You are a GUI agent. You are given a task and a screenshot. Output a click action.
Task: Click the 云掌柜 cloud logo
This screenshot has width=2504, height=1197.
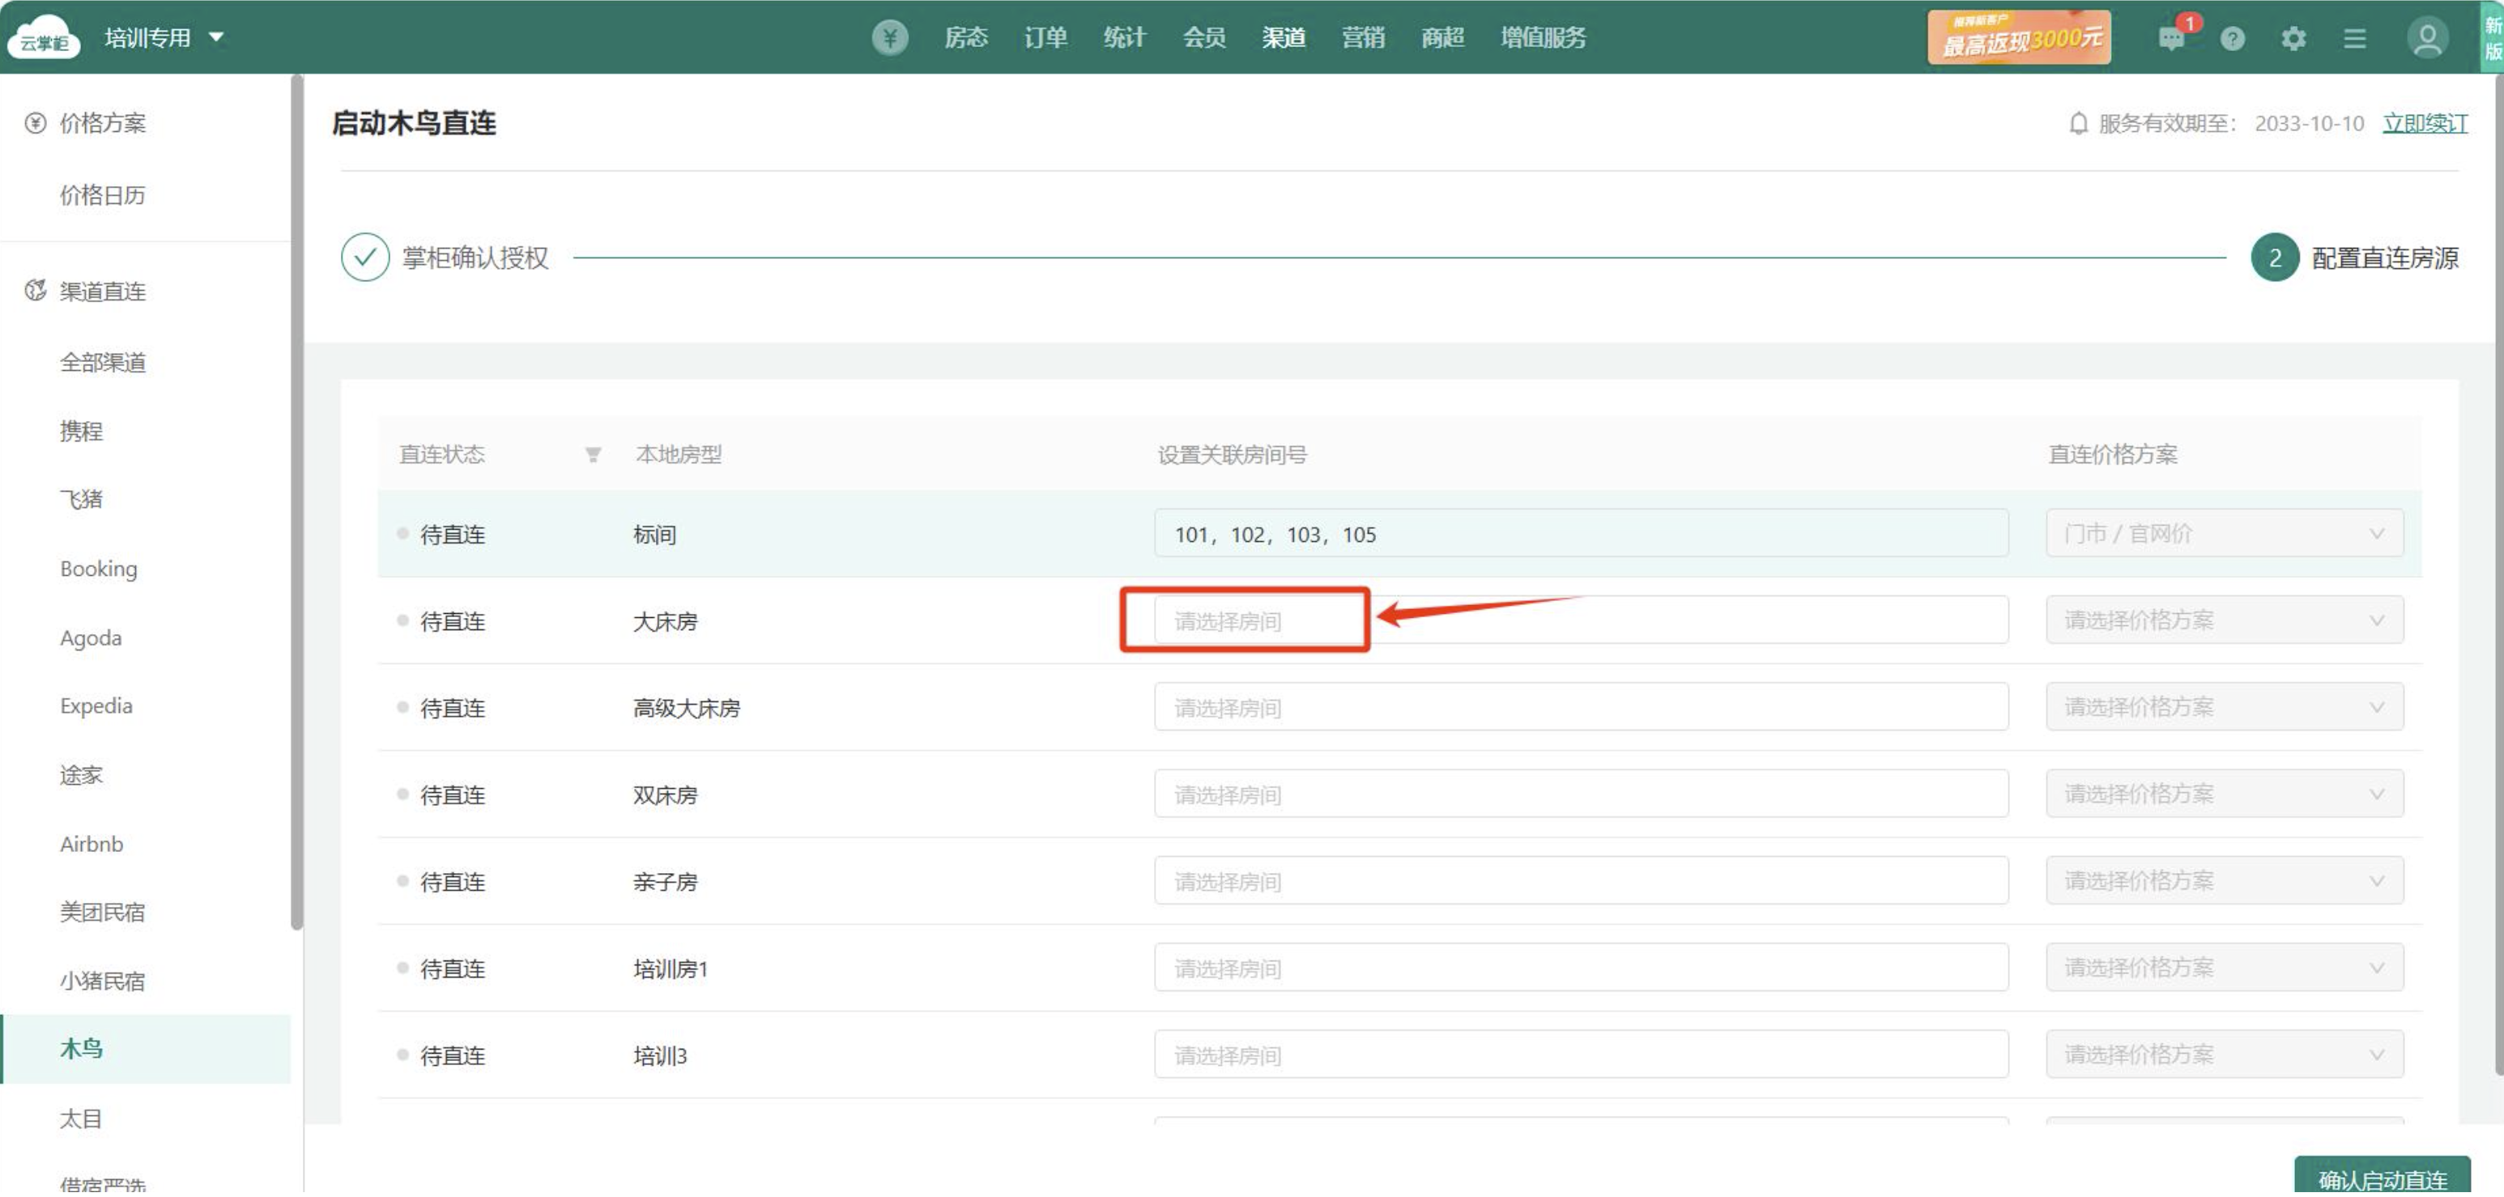43,38
